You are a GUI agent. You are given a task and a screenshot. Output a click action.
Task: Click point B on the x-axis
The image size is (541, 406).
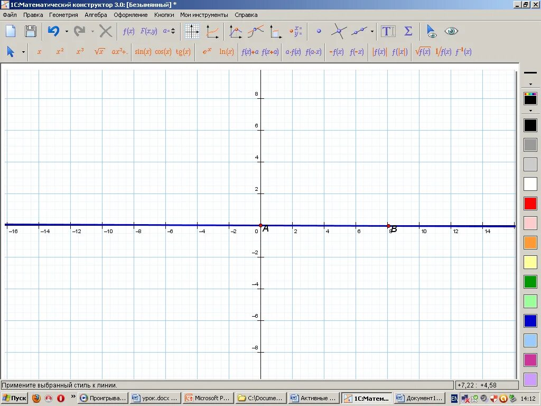pos(388,226)
